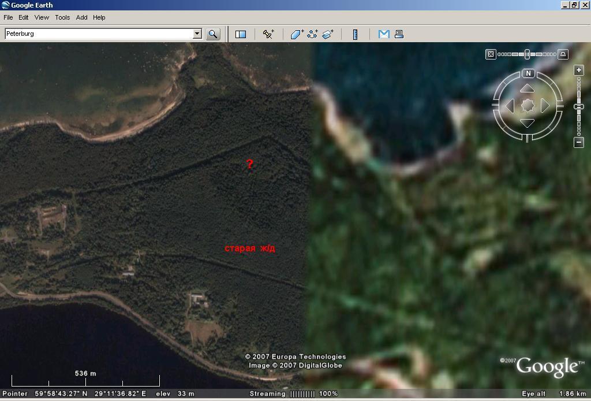The width and height of the screenshot is (591, 401).
Task: Click the email view envelope icon
Action: click(x=384, y=34)
